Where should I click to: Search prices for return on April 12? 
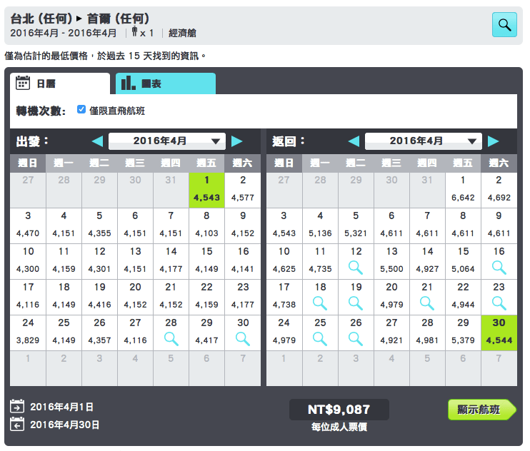356,268
